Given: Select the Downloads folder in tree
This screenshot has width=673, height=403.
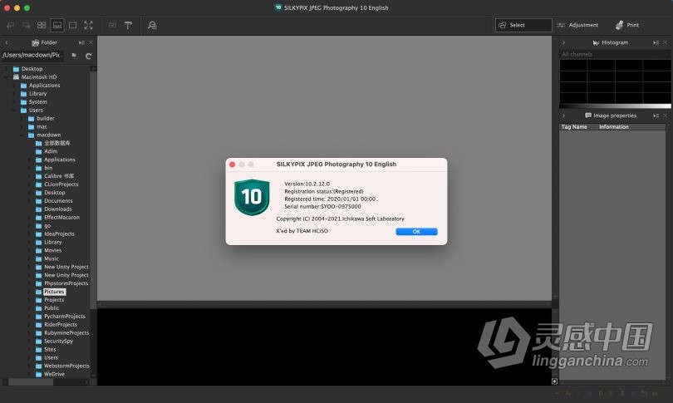Looking at the screenshot, I should pyautogui.click(x=58, y=209).
